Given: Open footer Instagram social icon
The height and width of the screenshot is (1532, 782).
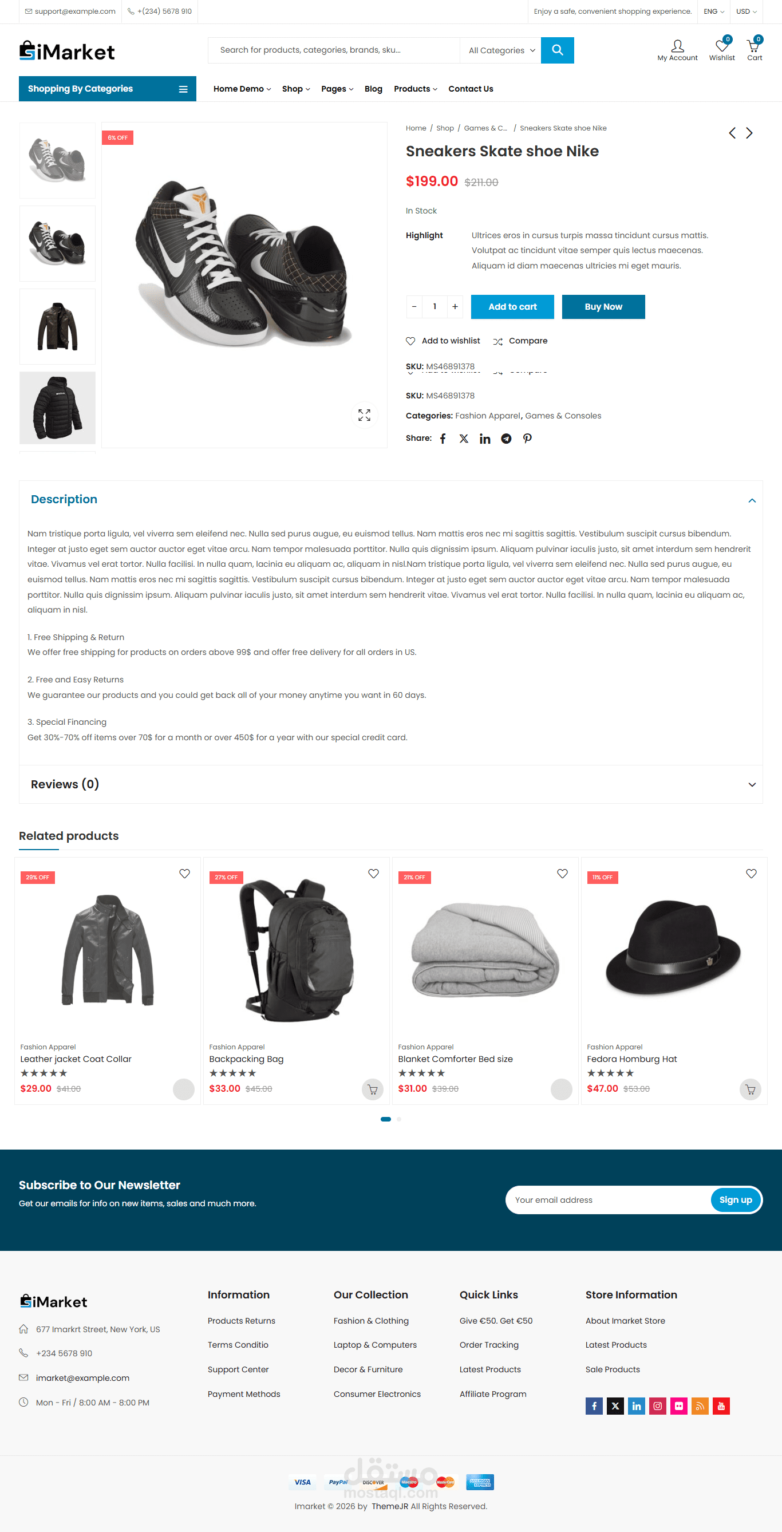Looking at the screenshot, I should tap(657, 1406).
